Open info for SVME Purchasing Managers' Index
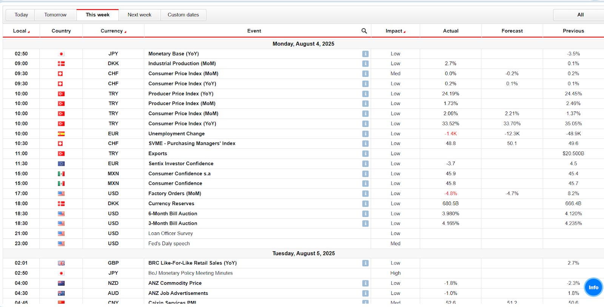 (365, 144)
